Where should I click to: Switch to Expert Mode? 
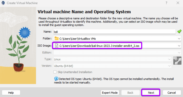coord(110,93)
